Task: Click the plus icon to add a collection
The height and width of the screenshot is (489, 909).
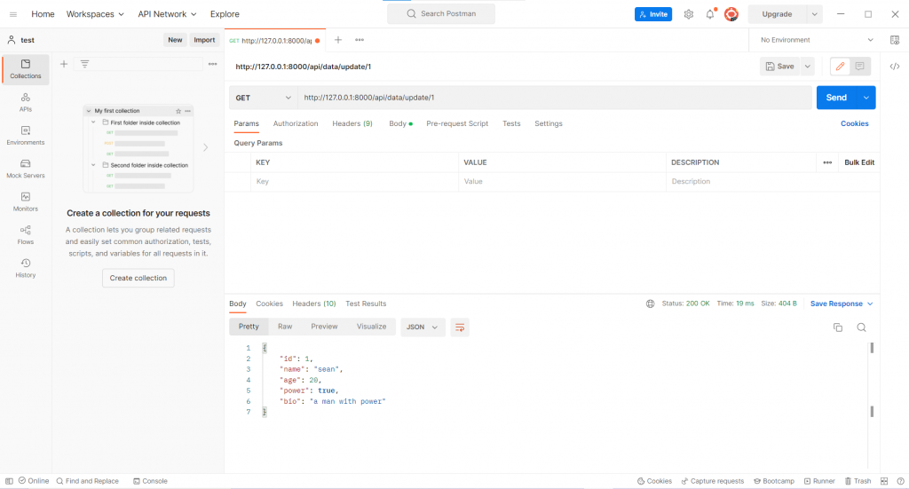Action: pyautogui.click(x=64, y=64)
